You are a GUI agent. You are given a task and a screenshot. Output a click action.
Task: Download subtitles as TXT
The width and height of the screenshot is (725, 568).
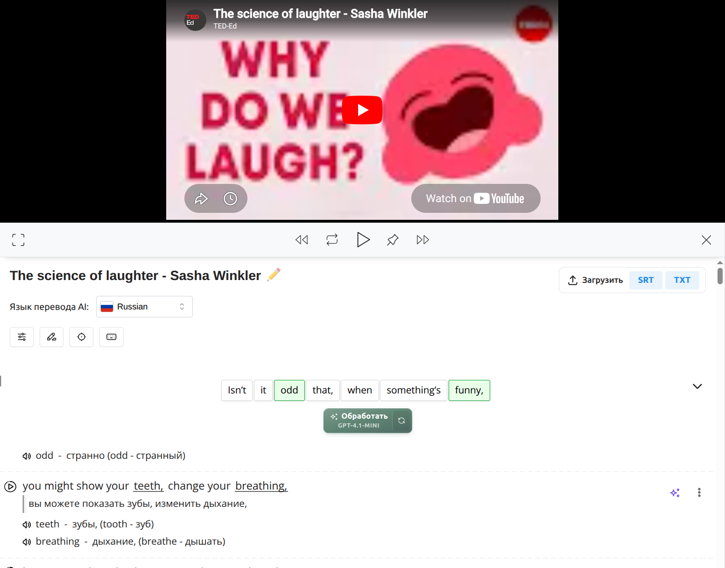[682, 280]
